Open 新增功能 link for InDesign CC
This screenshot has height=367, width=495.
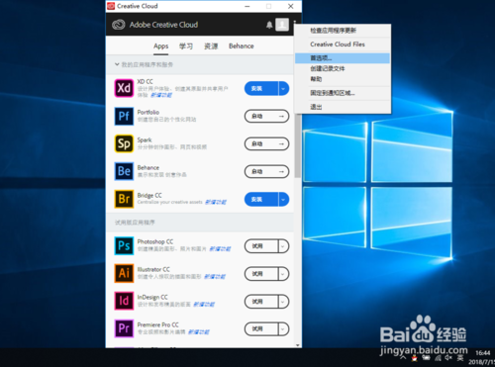click(204, 304)
